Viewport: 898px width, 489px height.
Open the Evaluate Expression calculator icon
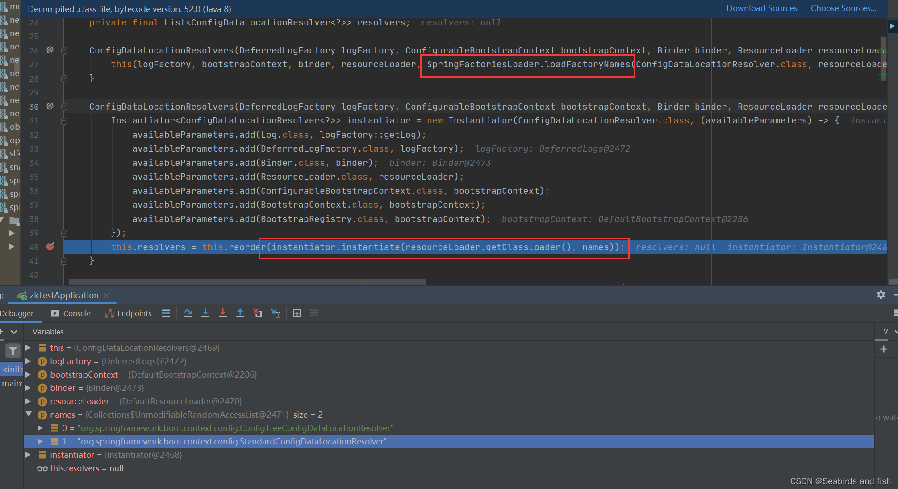297,313
